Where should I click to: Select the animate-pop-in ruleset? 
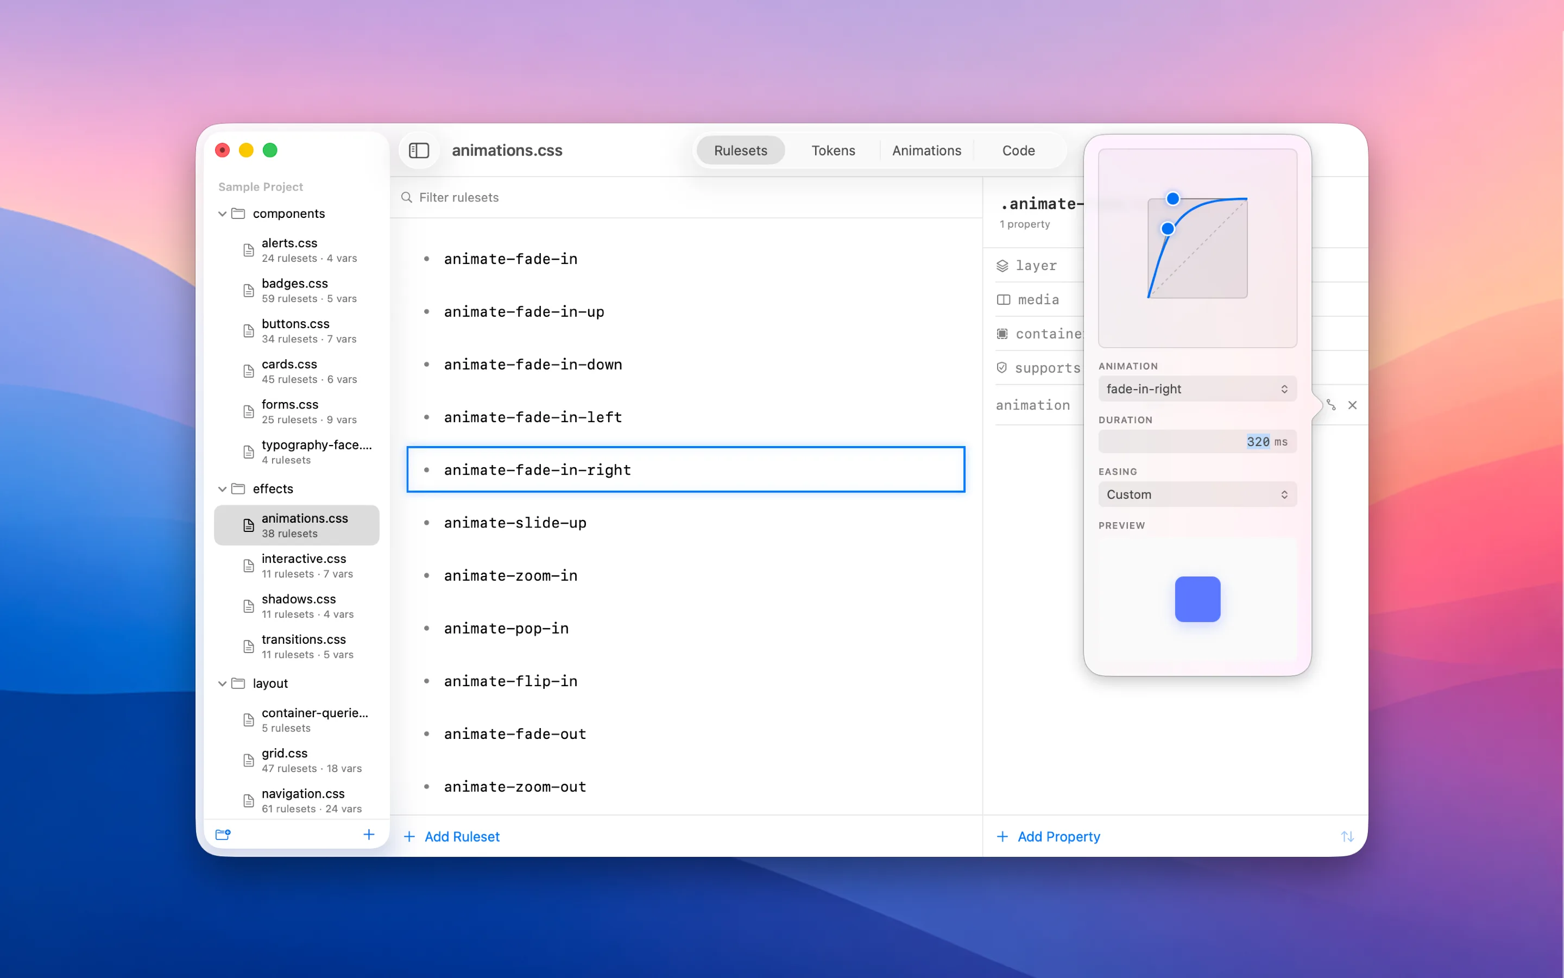pos(686,628)
